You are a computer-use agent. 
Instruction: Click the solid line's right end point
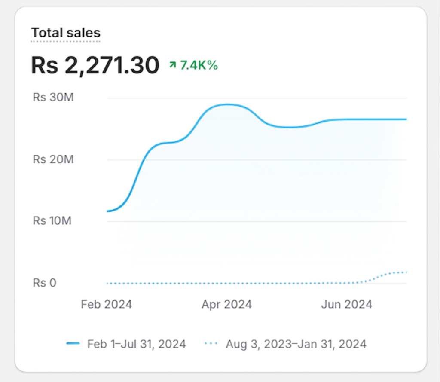click(406, 119)
